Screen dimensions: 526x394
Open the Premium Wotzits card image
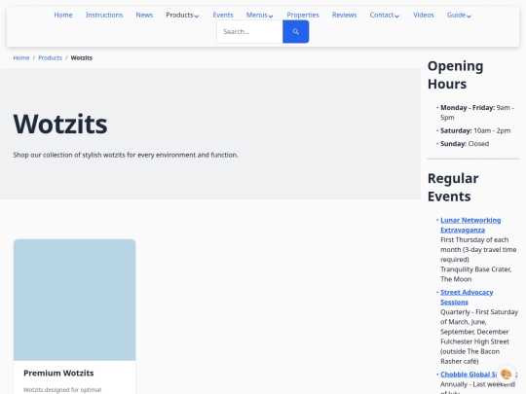74,300
